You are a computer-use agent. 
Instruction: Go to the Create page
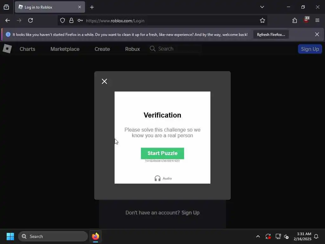102,49
